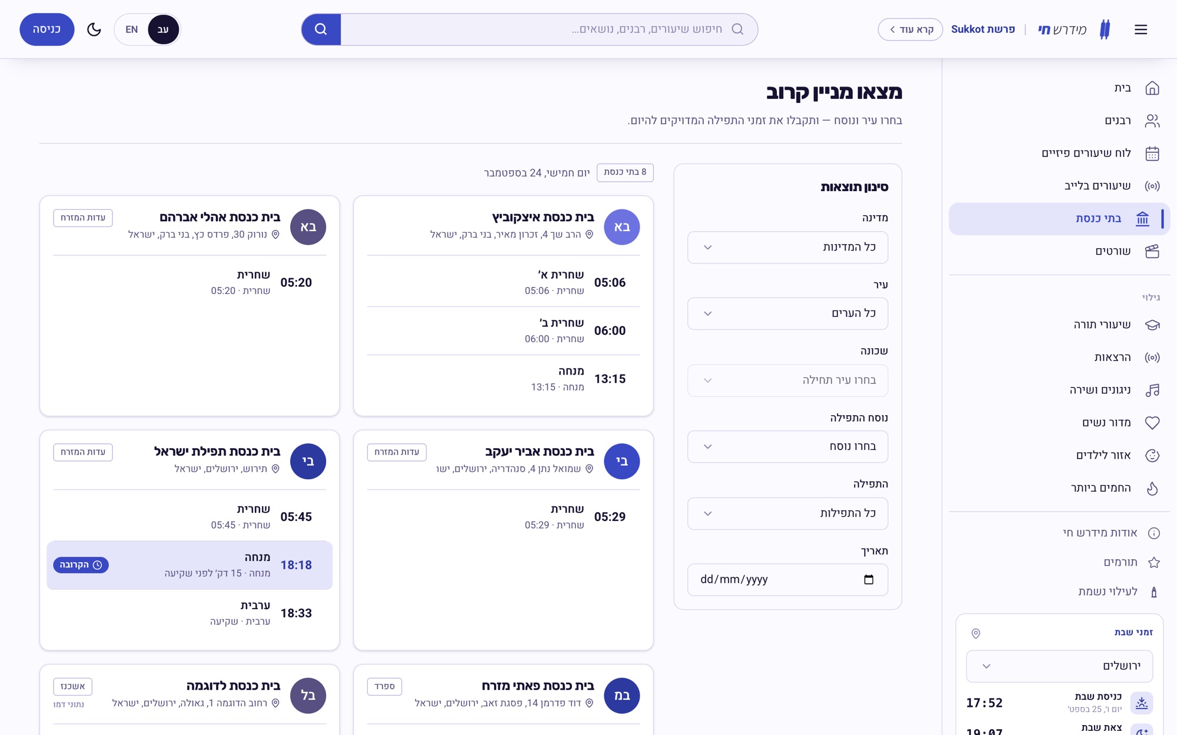
Task: Switch language to EN
Action: 132,29
